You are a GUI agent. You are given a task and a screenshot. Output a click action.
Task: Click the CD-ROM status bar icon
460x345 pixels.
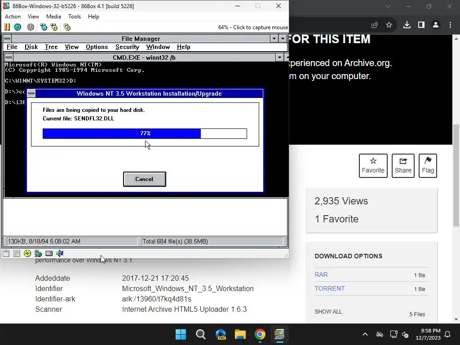tap(27, 253)
